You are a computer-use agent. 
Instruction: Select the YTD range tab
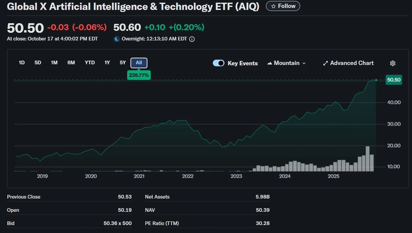click(x=90, y=63)
